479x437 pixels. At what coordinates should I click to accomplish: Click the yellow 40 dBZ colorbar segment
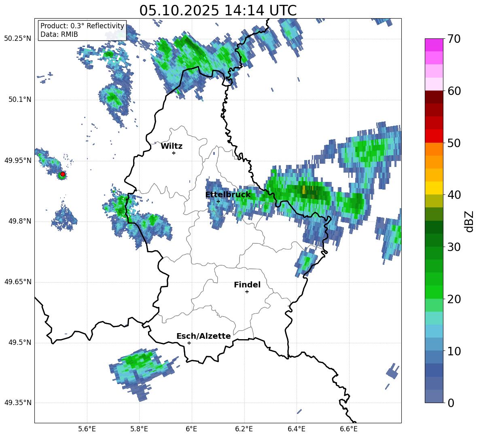(434, 188)
